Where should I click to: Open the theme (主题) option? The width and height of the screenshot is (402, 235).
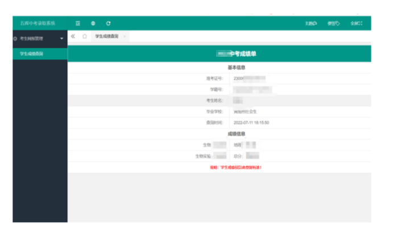tap(310, 23)
